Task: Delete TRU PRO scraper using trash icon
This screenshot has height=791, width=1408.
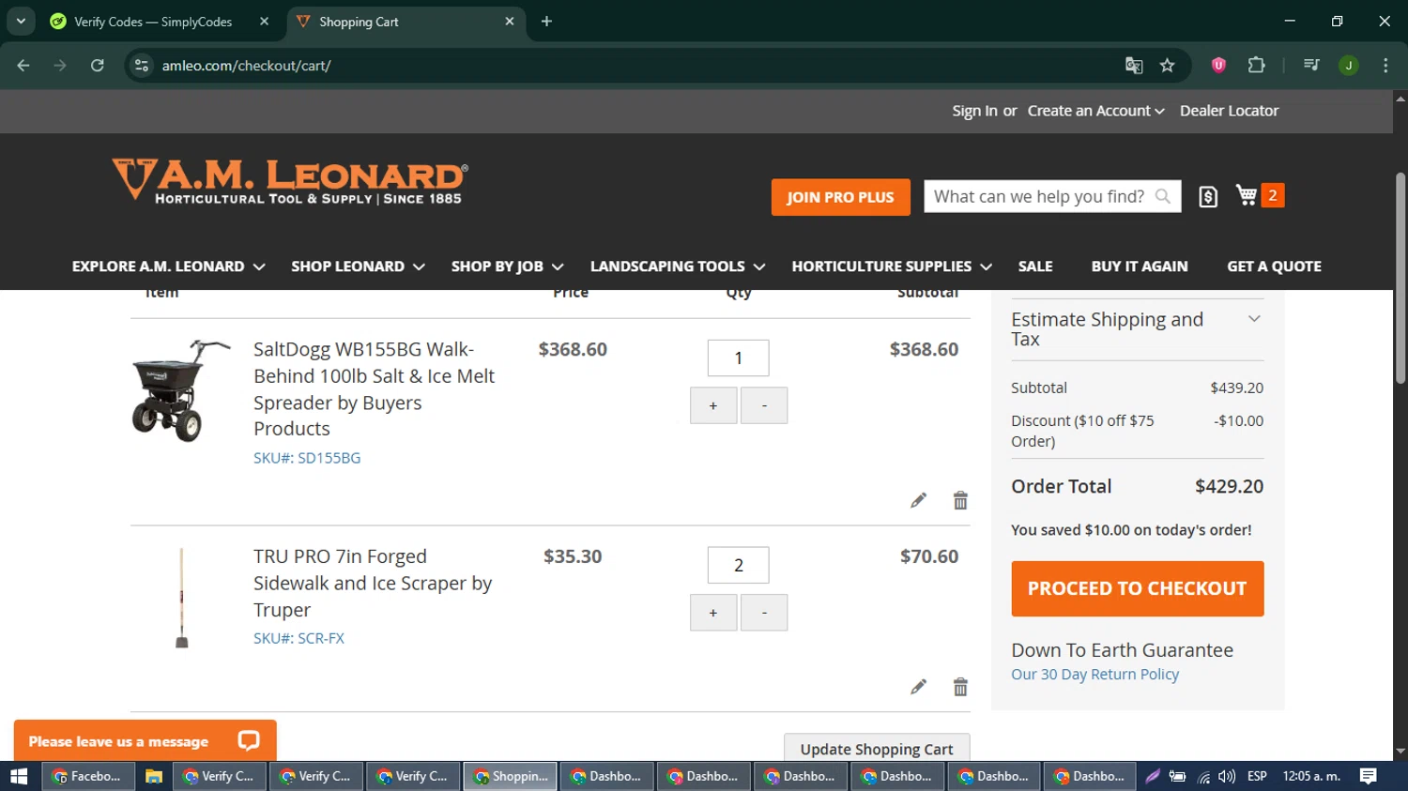Action: (960, 687)
